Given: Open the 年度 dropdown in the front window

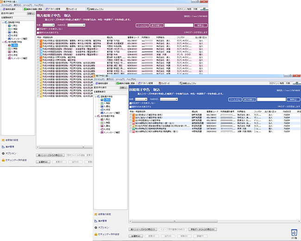Looking at the screenshot, I should (x=141, y=99).
